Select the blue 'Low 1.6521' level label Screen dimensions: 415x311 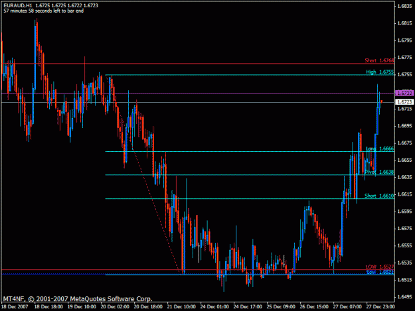pyautogui.click(x=380, y=272)
